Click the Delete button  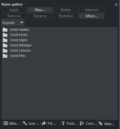[66, 10]
